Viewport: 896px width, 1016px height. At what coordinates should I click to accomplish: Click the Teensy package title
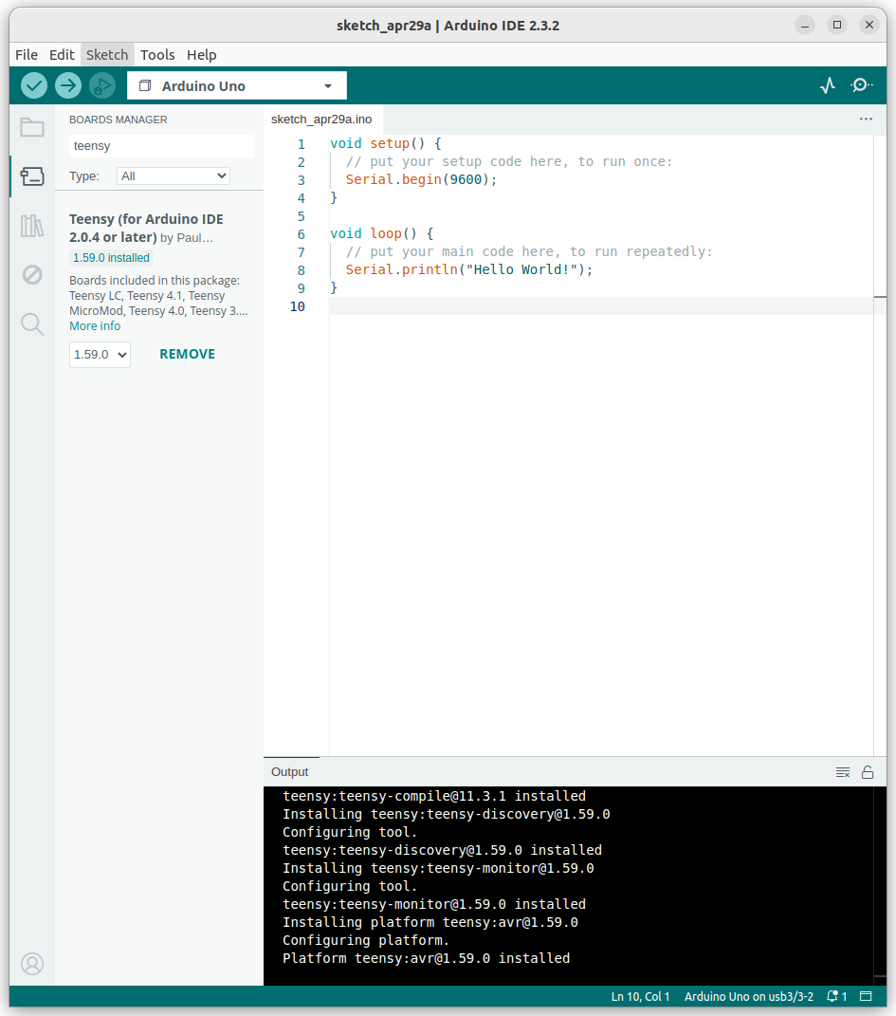(x=146, y=228)
